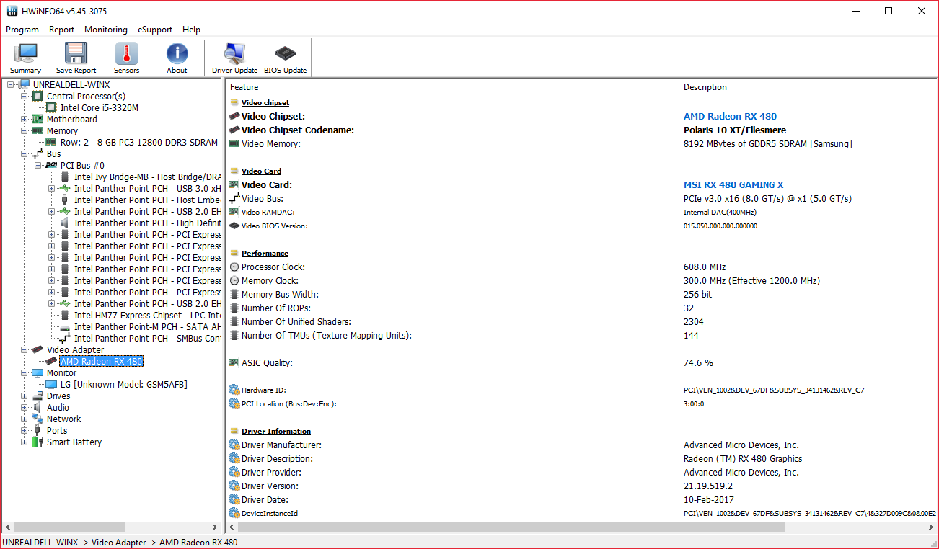Select Intel Panther Point PCH SMBus entry
Screen dimensions: 939x549
tap(147, 339)
